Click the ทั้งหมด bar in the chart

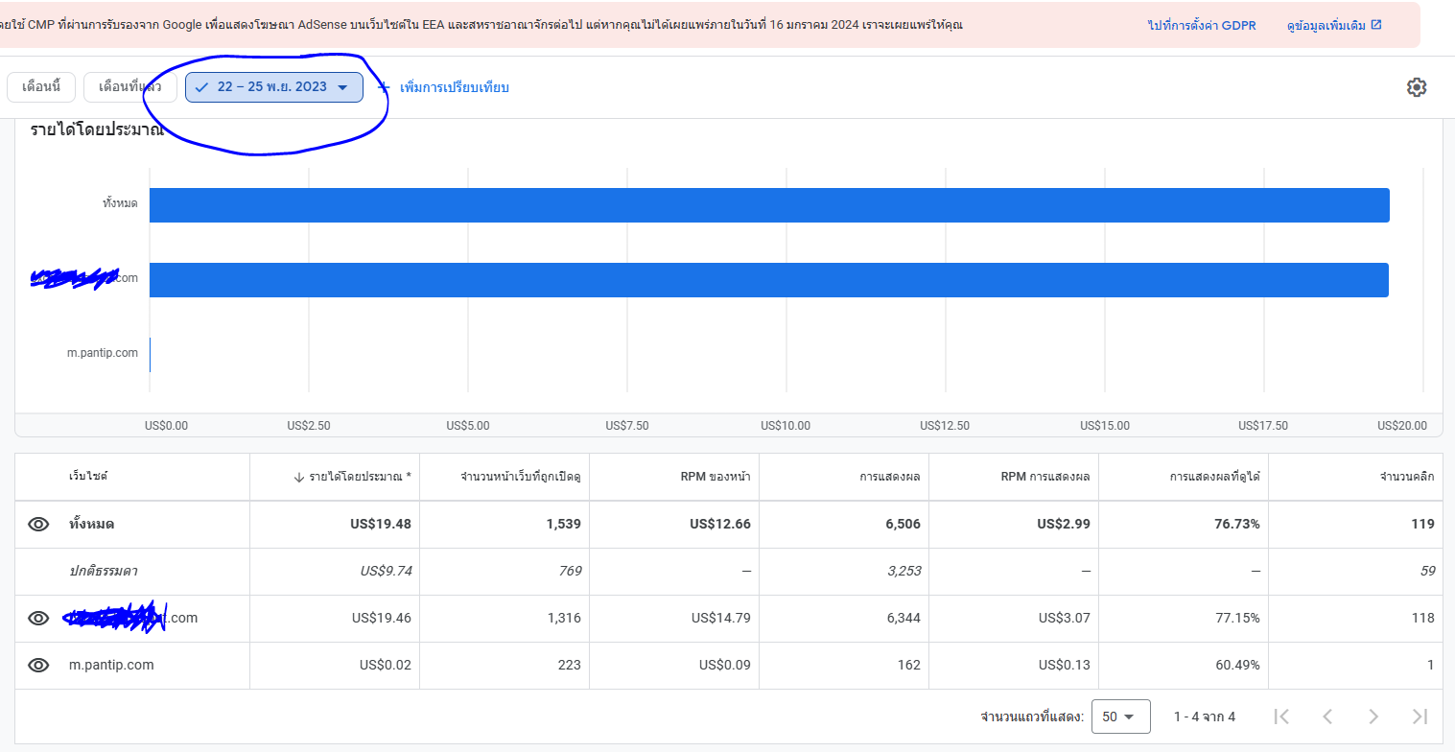click(x=769, y=205)
